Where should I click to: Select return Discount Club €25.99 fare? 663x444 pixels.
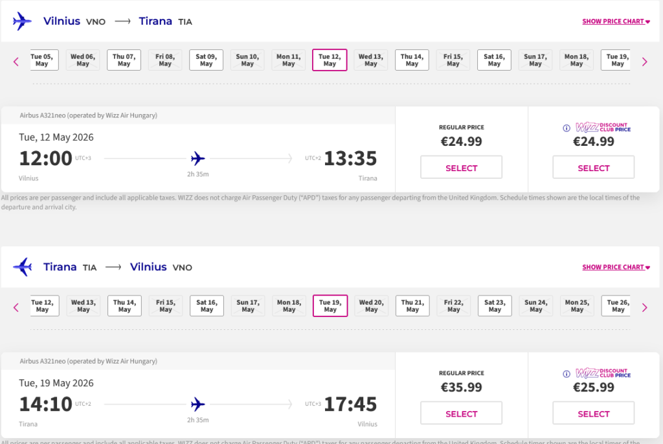coord(593,414)
